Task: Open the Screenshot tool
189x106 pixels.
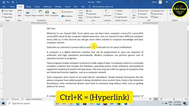Action: [54, 14]
